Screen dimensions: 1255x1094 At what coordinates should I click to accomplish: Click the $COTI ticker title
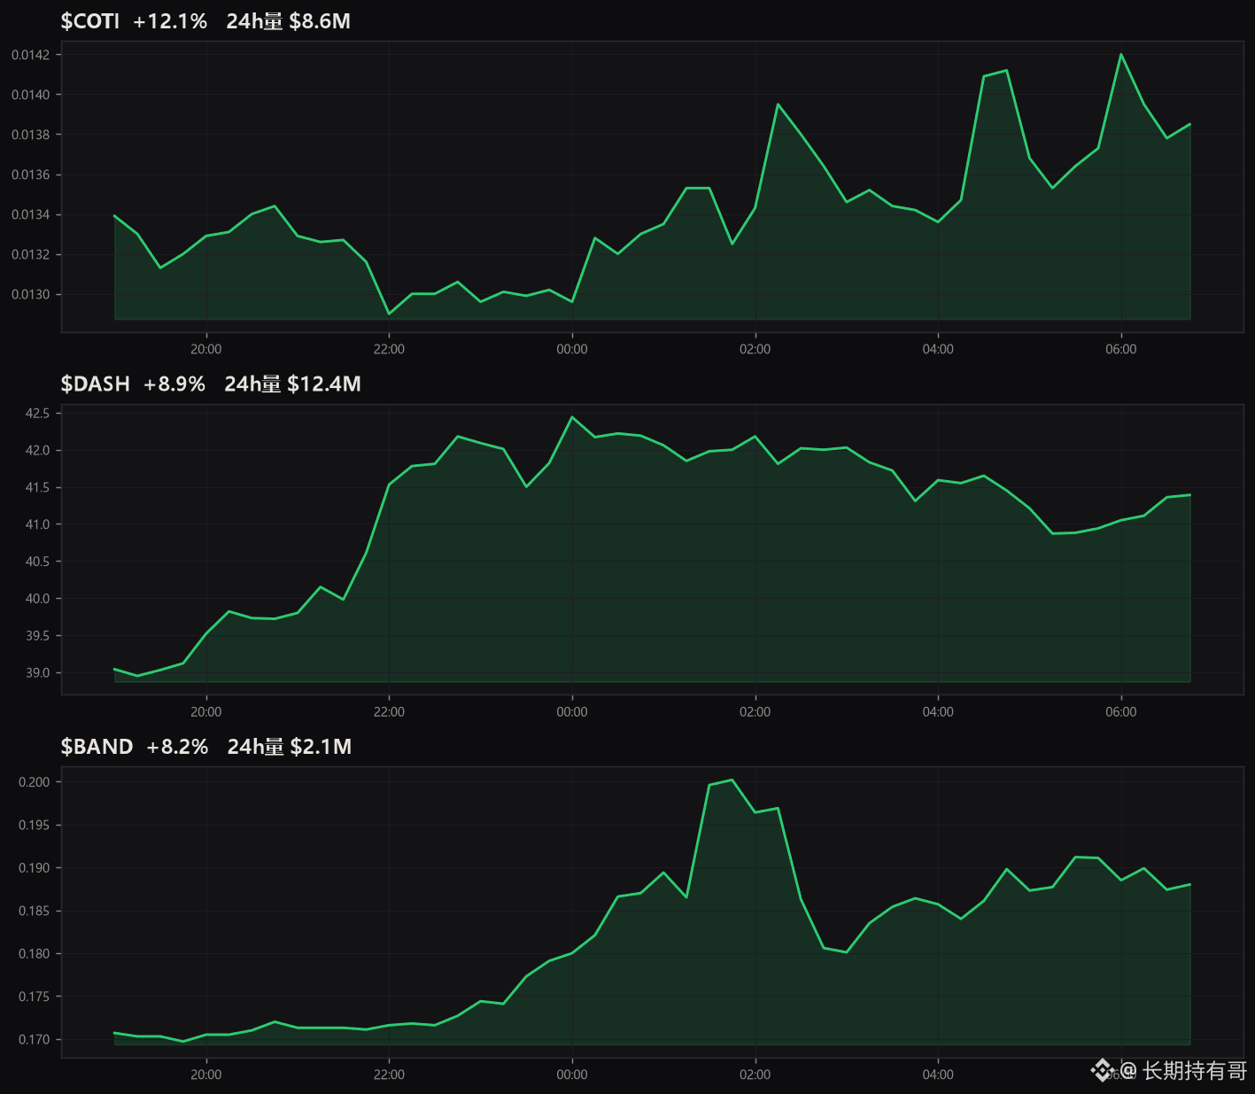point(89,21)
